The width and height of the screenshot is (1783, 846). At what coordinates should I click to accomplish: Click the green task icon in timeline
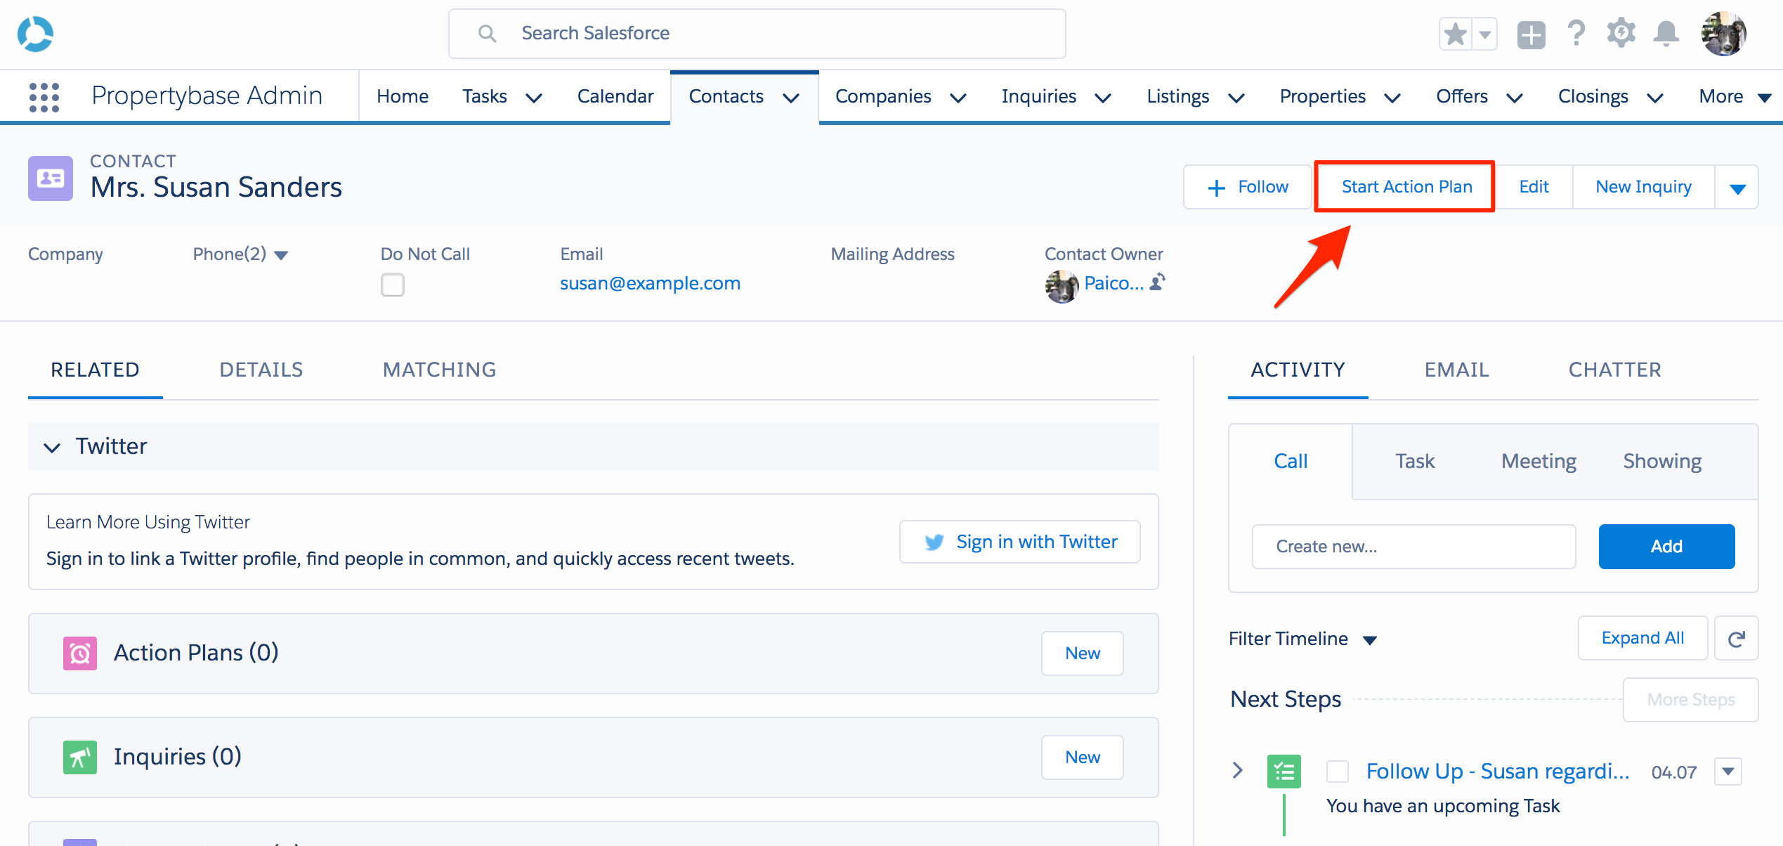click(x=1284, y=772)
